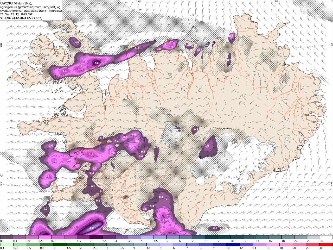
Task: Select the lower legend swatch labeled 4.5
Action: tap(153, 245)
